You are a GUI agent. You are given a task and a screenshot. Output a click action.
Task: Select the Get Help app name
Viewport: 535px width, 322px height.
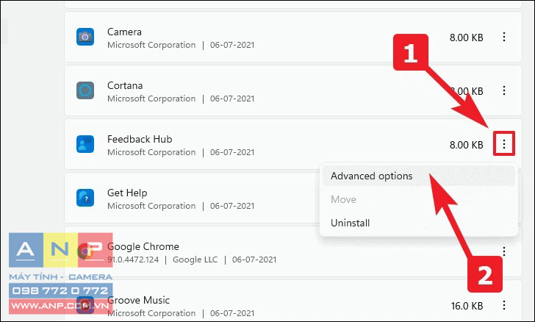[x=127, y=193]
